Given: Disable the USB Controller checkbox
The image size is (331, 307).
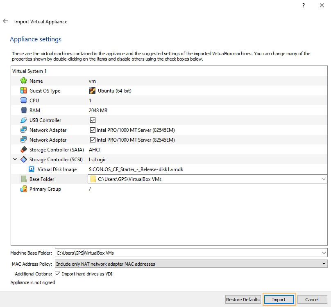Looking at the screenshot, I should click(x=93, y=120).
